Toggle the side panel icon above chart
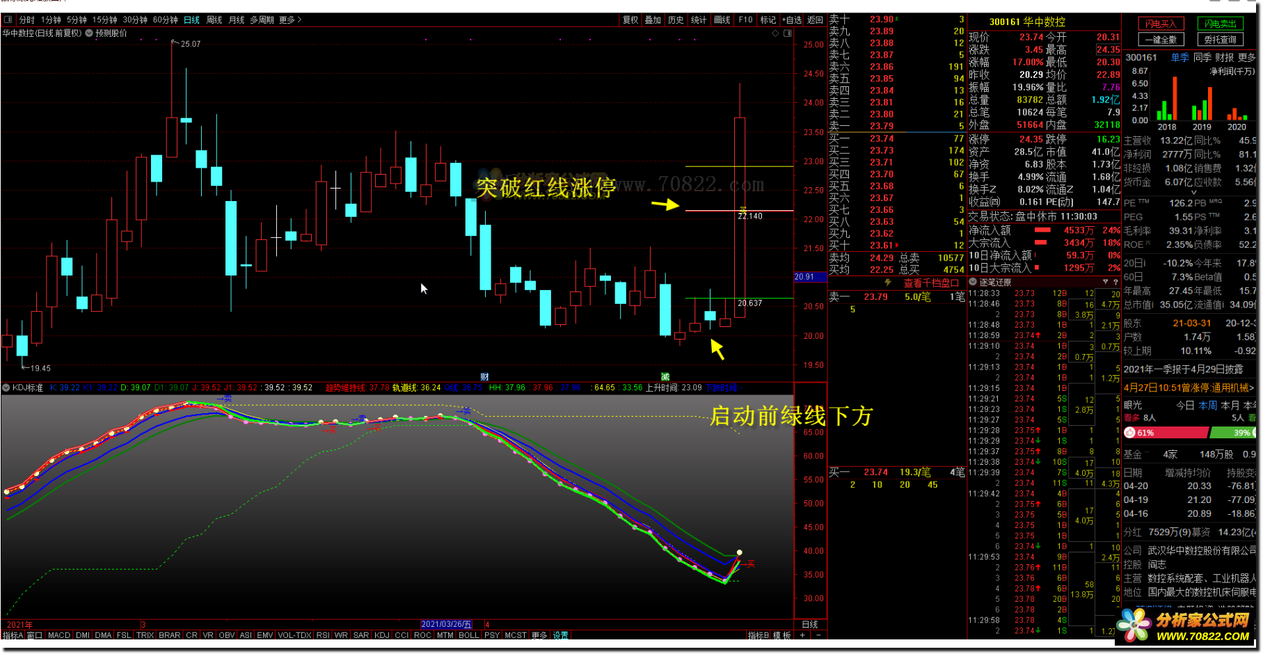 pos(788,33)
